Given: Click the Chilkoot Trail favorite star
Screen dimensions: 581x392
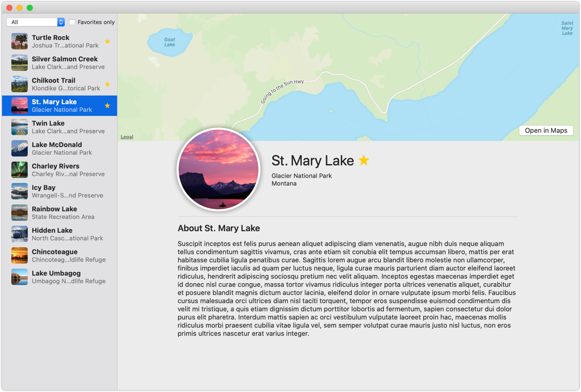Looking at the screenshot, I should [x=107, y=84].
